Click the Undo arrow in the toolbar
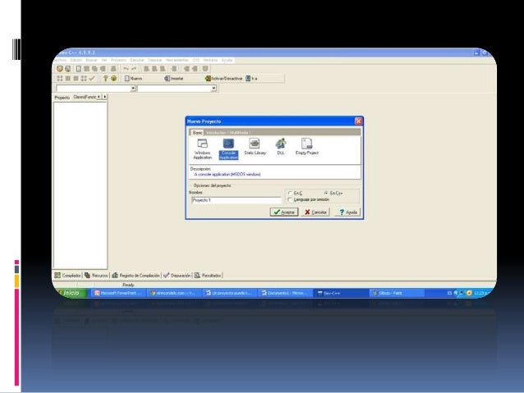Viewport: 524px width, 393px height. pos(126,69)
